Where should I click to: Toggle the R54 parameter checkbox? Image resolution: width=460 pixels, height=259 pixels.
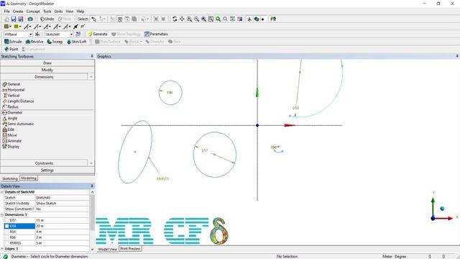click(x=6, y=232)
